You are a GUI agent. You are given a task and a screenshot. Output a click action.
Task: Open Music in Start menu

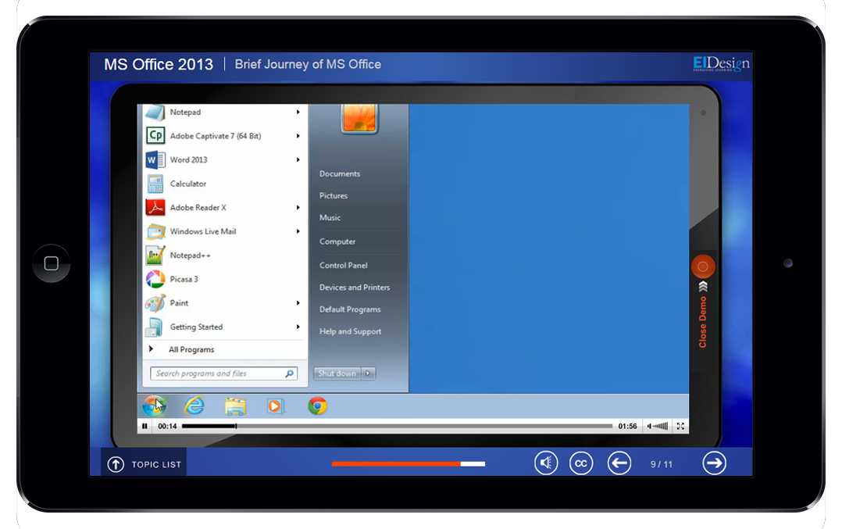click(x=330, y=217)
